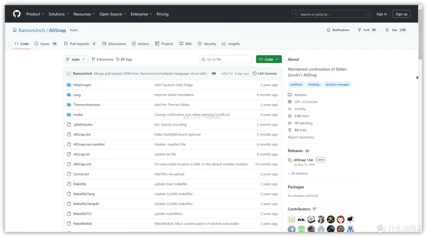Open the AltSnap.exe.manifest file
427x237 pixels.
click(89, 144)
